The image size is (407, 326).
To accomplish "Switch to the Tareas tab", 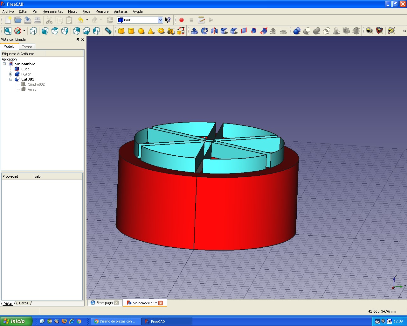I will point(27,46).
